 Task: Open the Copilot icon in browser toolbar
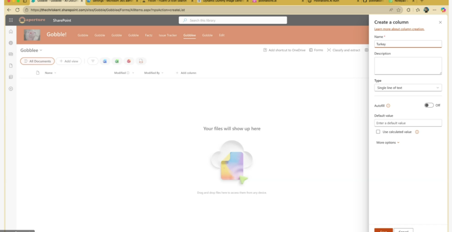coord(443,10)
